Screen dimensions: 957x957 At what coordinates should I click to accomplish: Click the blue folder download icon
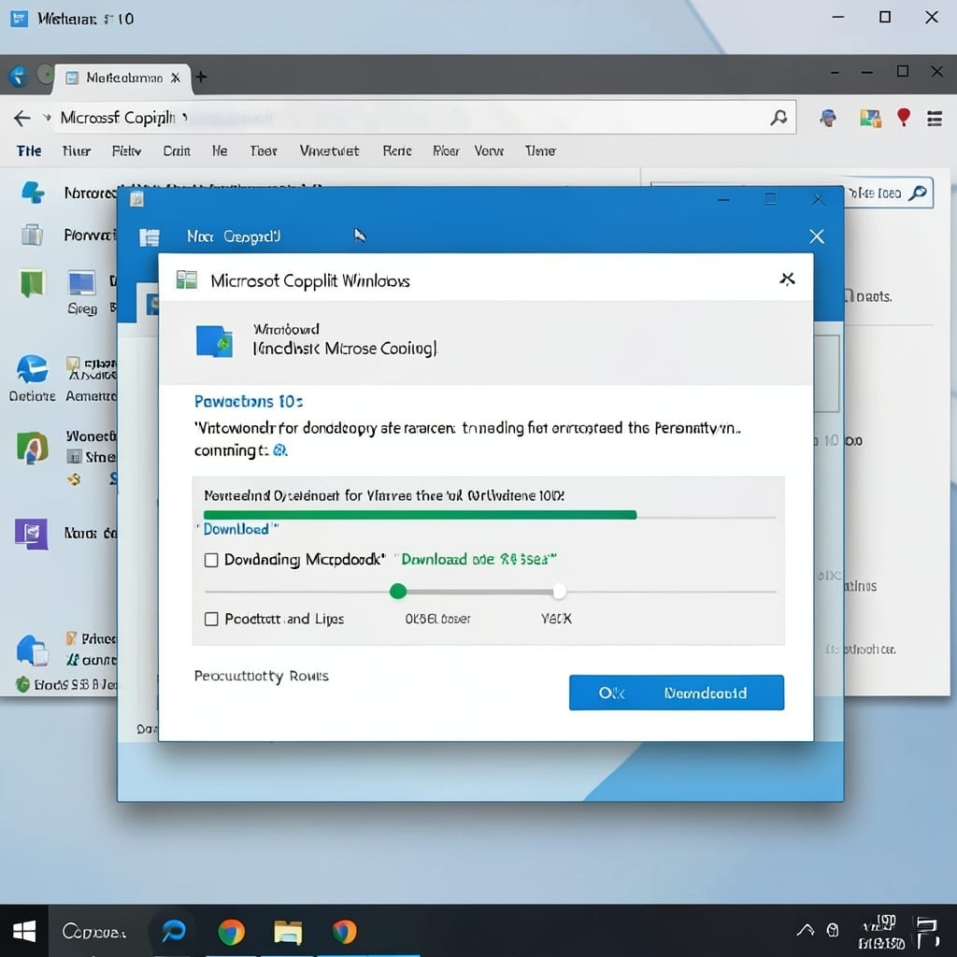point(214,340)
